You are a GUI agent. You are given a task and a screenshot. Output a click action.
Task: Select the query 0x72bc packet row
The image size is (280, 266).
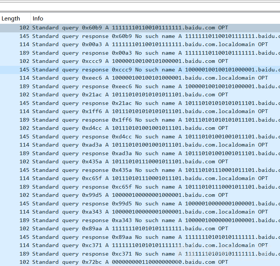point(140,262)
